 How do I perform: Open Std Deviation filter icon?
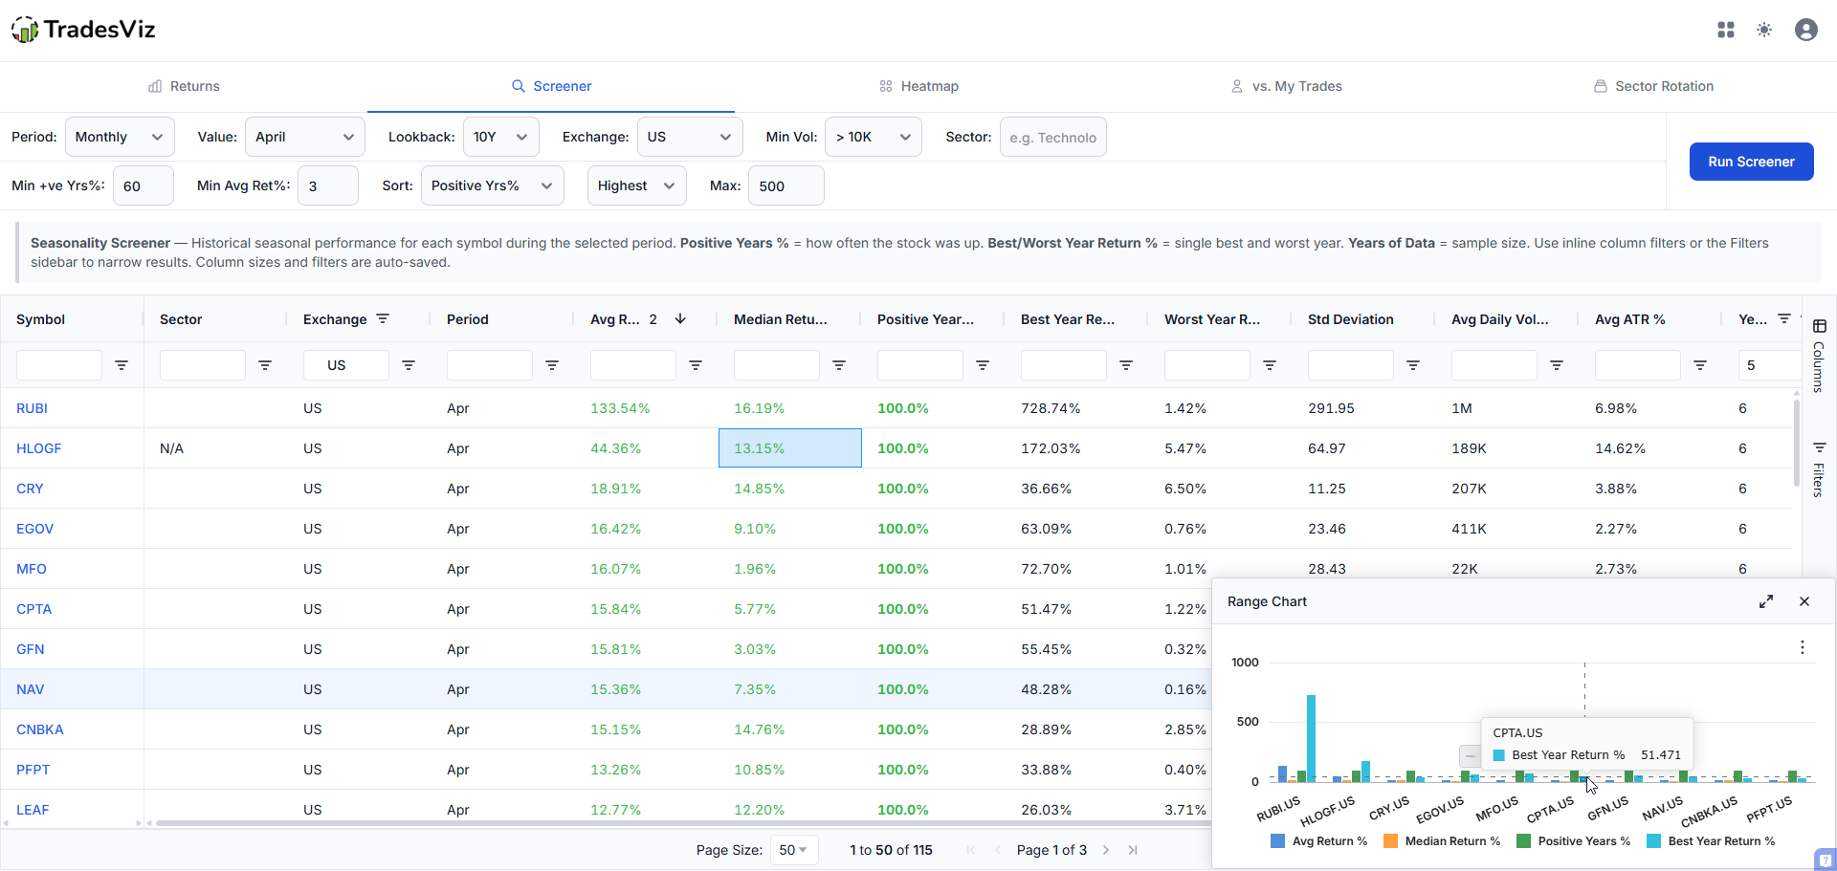pyautogui.click(x=1413, y=365)
